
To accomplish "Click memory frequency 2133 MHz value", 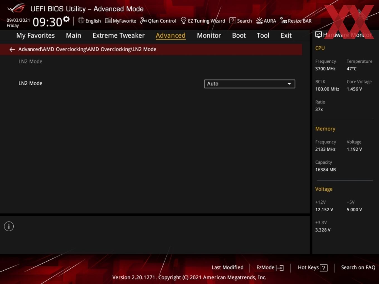I will (x=325, y=149).
